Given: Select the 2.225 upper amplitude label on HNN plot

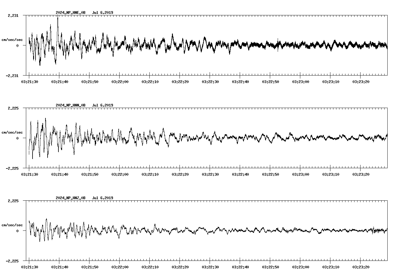Looking at the screenshot, I should (13, 108).
